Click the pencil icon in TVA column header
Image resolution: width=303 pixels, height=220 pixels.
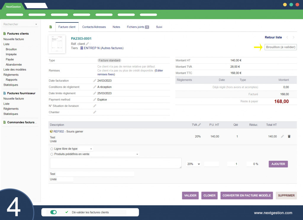coord(199,125)
